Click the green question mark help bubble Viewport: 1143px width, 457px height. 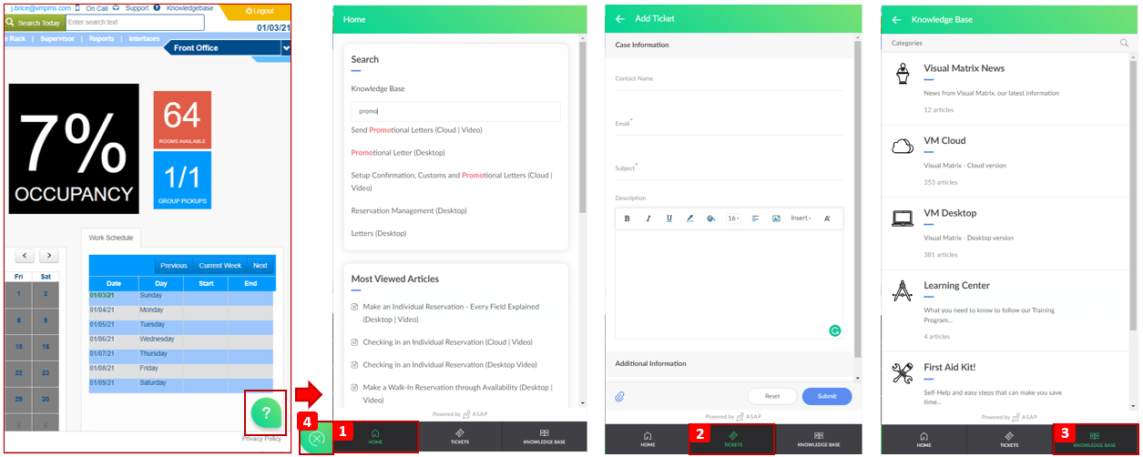(x=266, y=413)
